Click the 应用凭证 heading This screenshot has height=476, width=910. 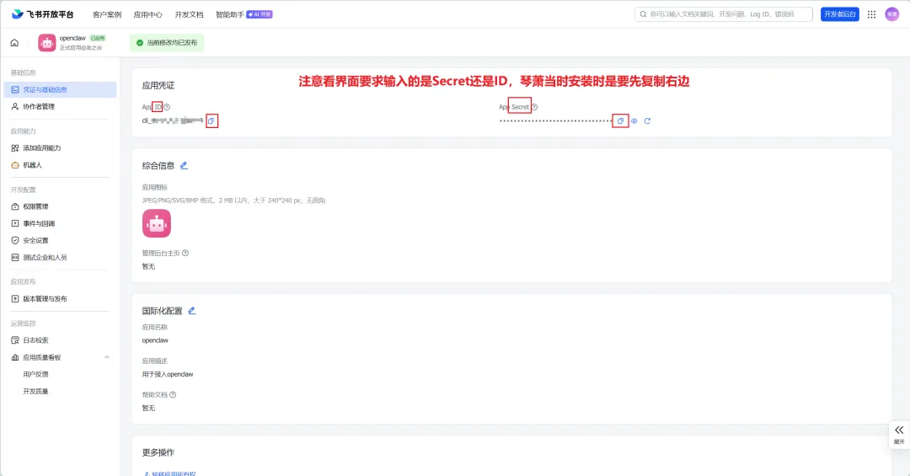click(x=158, y=85)
